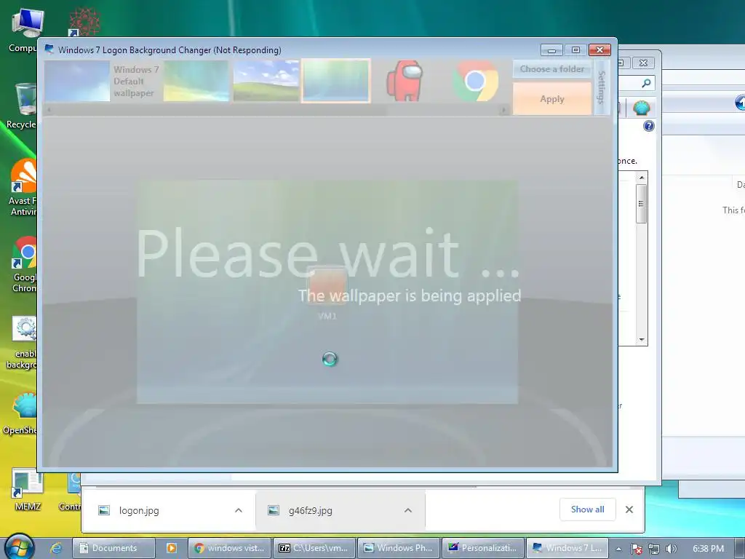Click the 6:38 PM clock
This screenshot has height=559, width=745.
point(708,549)
